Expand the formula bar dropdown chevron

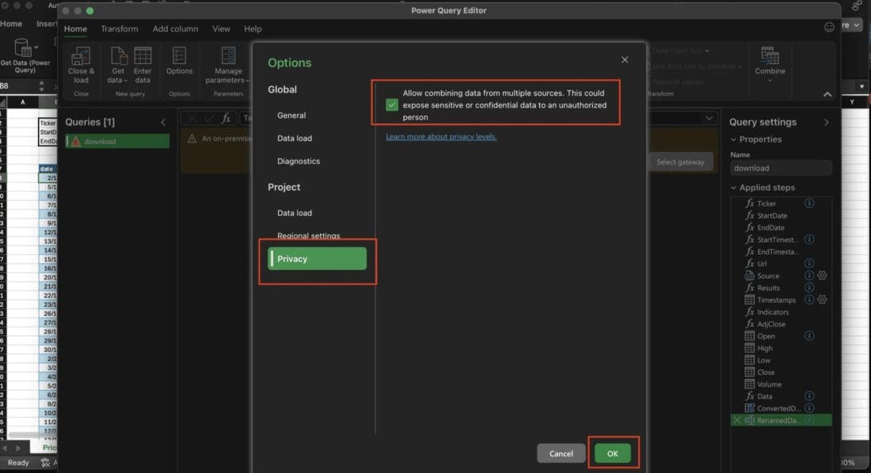[709, 119]
